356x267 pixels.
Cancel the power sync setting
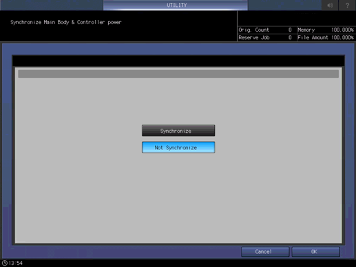pyautogui.click(x=265, y=252)
